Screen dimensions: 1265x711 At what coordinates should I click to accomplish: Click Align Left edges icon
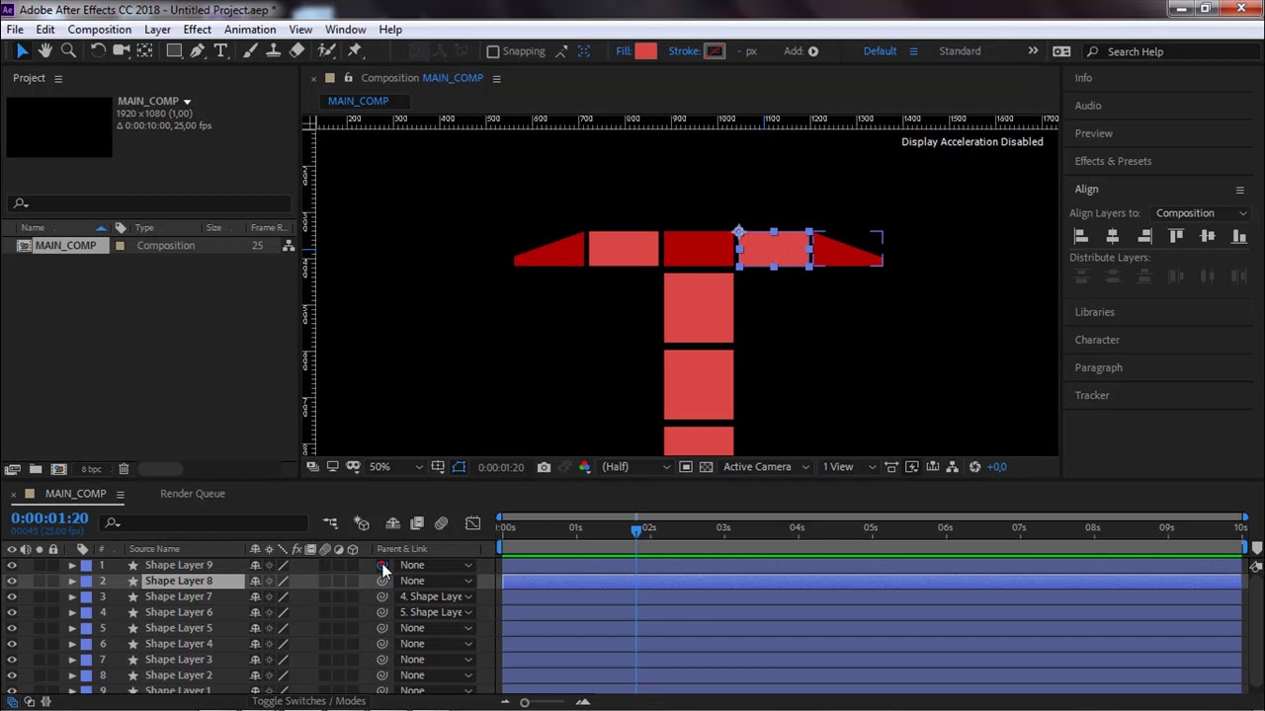click(x=1081, y=236)
